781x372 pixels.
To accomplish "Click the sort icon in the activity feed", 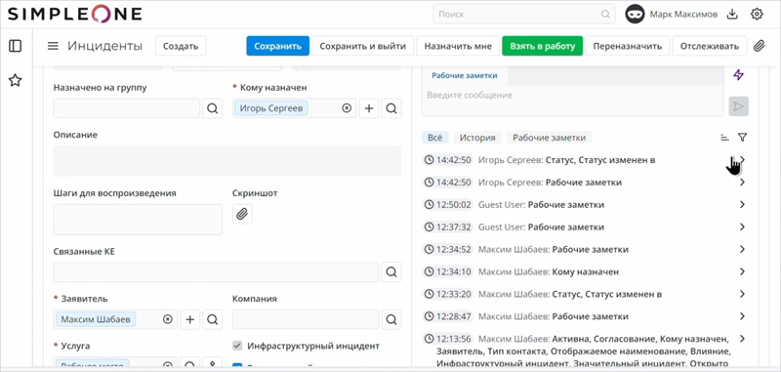I will (724, 138).
